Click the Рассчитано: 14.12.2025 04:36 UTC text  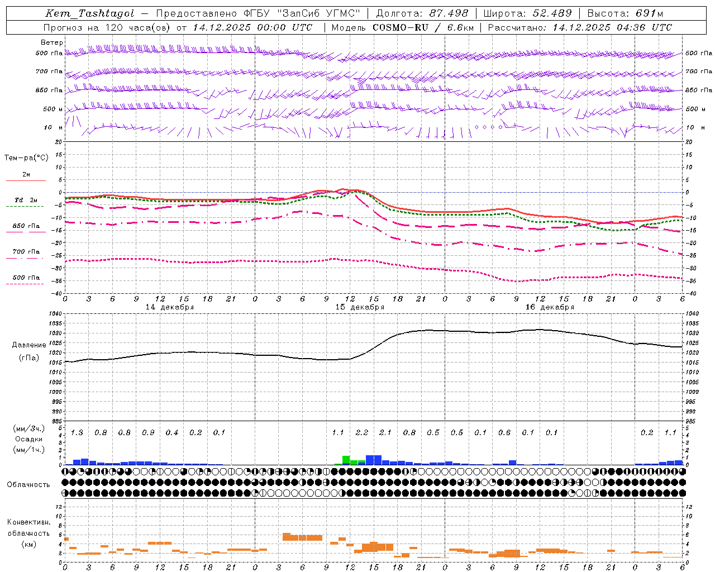tap(580, 27)
